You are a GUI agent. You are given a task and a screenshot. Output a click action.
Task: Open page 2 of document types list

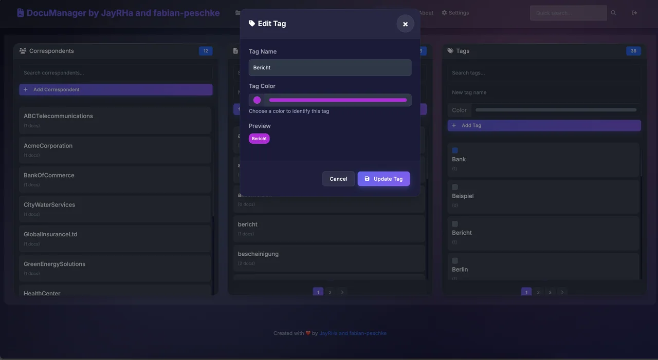point(330,292)
